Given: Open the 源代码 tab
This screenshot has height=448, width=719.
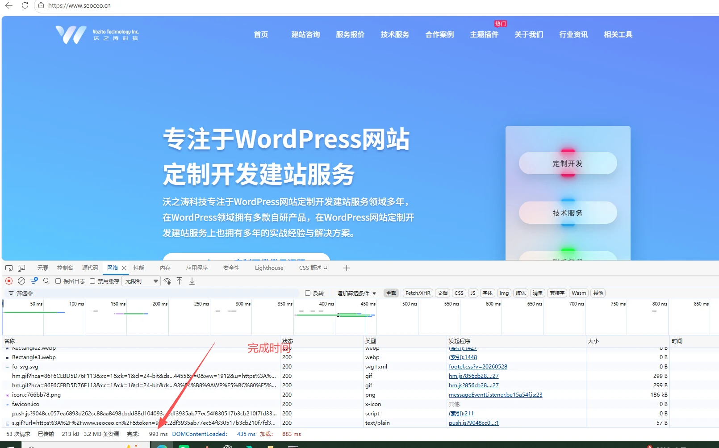Looking at the screenshot, I should (90, 268).
